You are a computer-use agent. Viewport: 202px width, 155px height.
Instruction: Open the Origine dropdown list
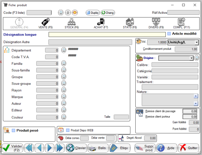[192, 58]
